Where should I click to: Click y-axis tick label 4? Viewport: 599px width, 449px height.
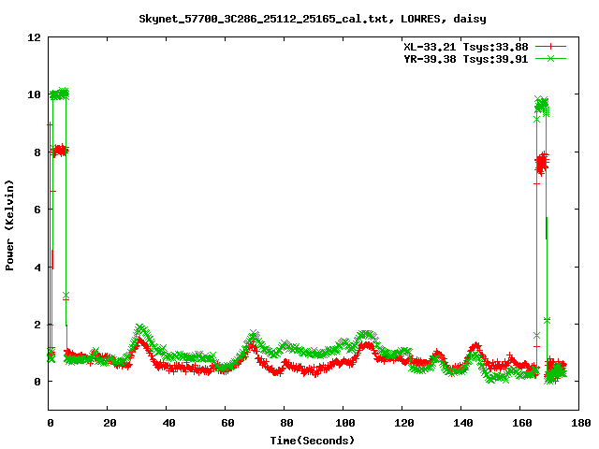coord(37,268)
